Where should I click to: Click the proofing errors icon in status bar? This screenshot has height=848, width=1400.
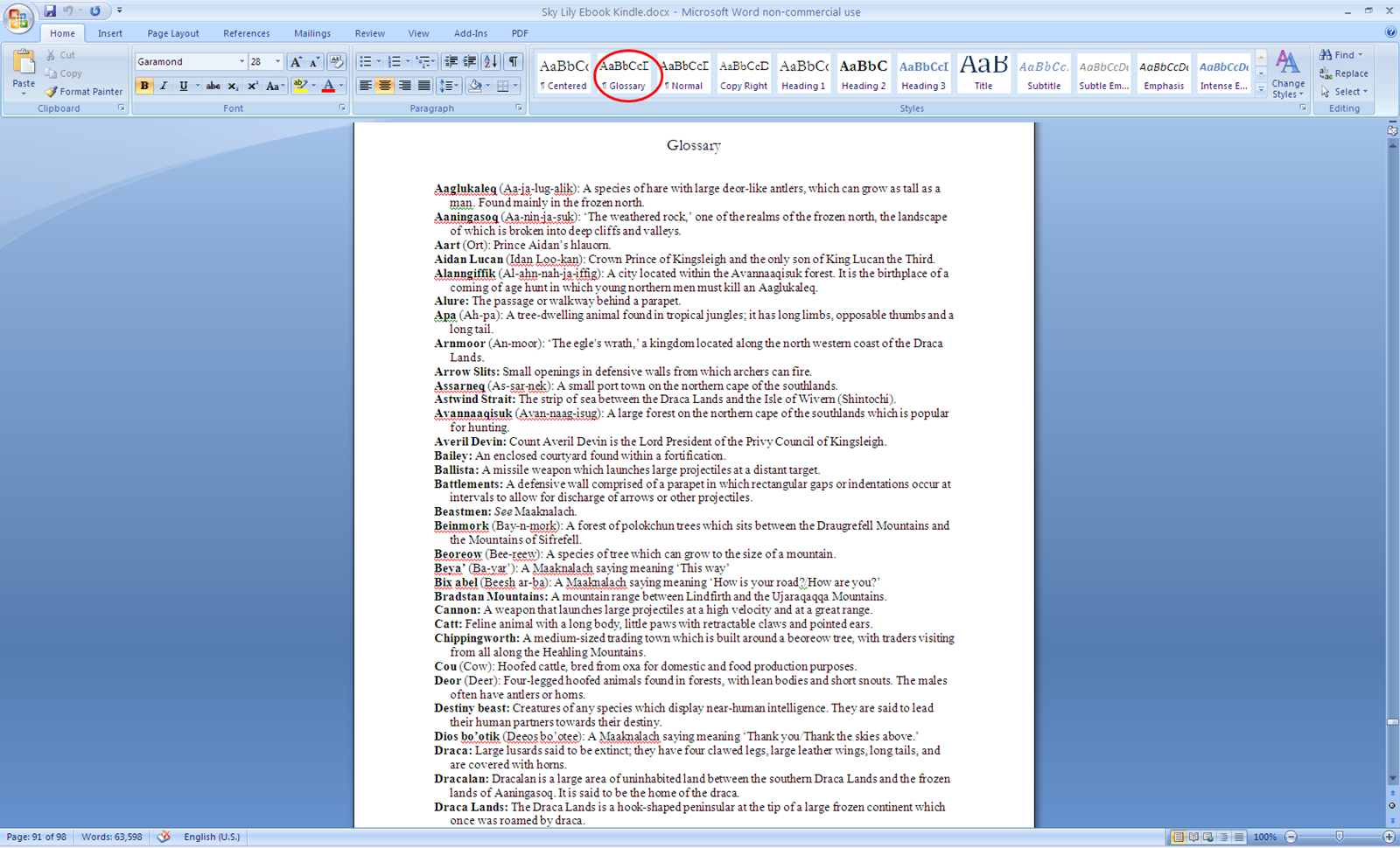tap(164, 837)
